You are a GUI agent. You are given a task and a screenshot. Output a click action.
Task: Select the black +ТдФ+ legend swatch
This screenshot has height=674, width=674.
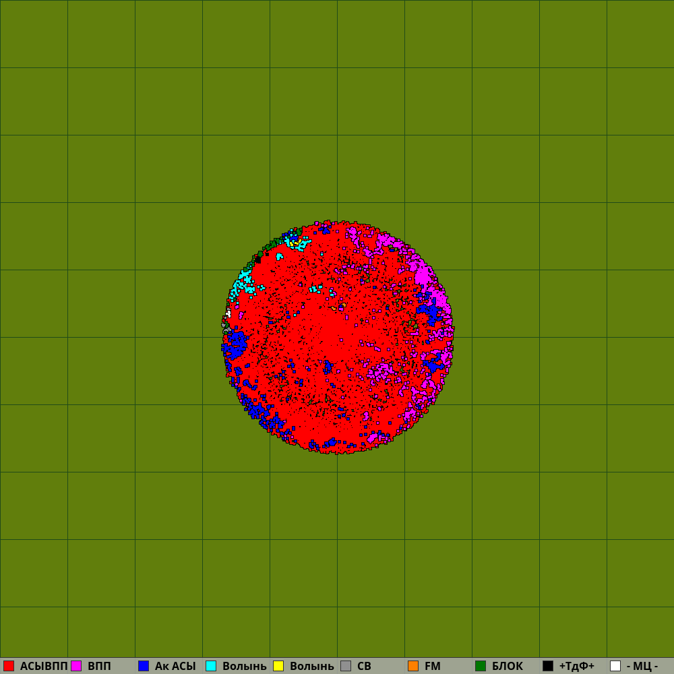548,666
